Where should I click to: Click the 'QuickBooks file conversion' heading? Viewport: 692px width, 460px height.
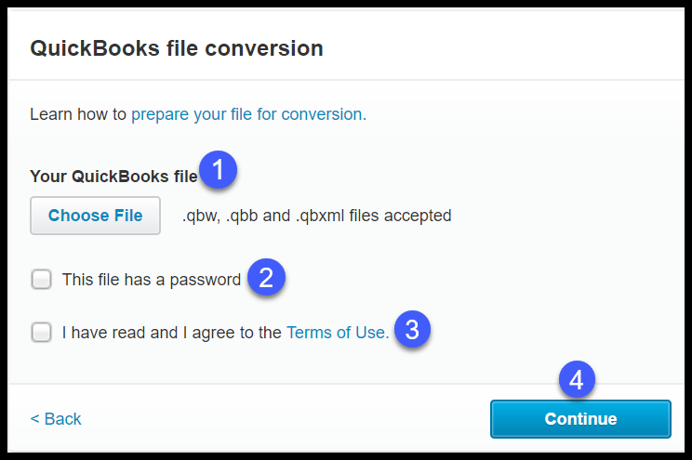(177, 48)
